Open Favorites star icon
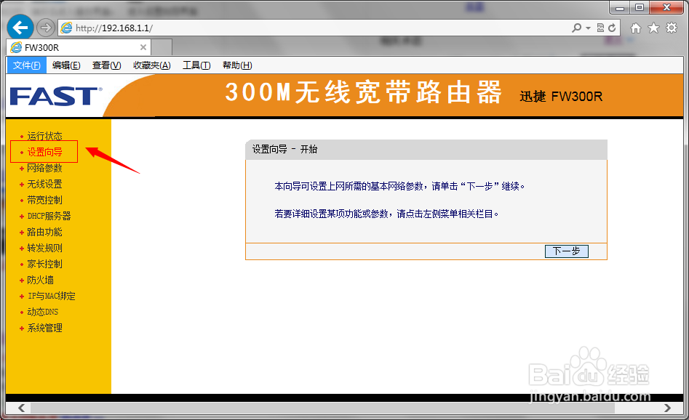This screenshot has width=689, height=420. (x=654, y=28)
